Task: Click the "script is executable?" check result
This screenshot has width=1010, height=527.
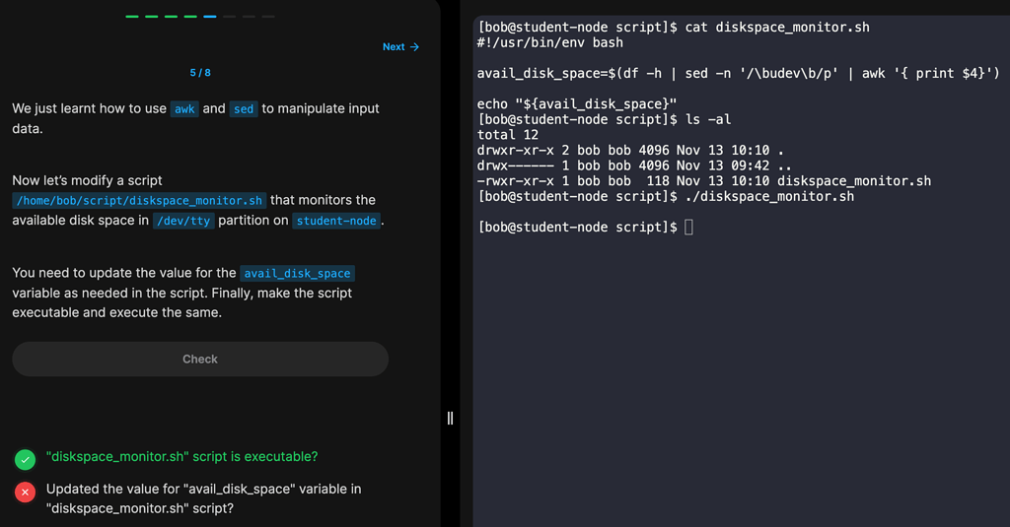Action: pyautogui.click(x=181, y=457)
